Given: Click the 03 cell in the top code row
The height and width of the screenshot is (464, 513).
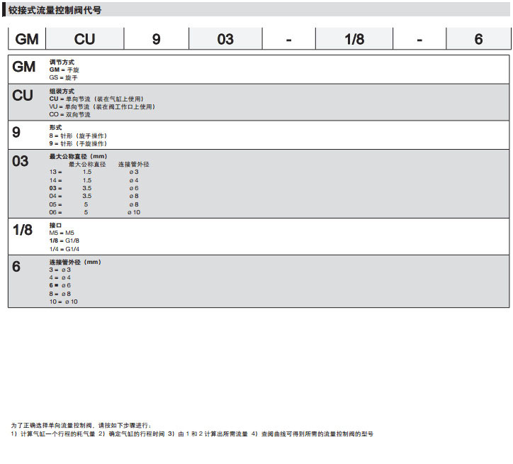Looking at the screenshot, I should 225,40.
